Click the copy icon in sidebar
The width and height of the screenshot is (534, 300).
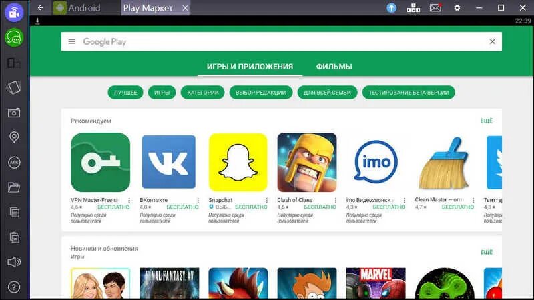pyautogui.click(x=14, y=212)
